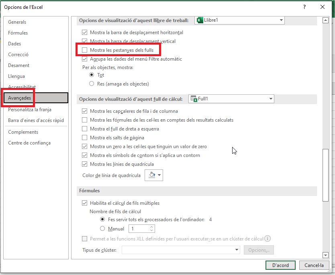Select the Tot radio button
335x275 pixels.
(x=92, y=75)
